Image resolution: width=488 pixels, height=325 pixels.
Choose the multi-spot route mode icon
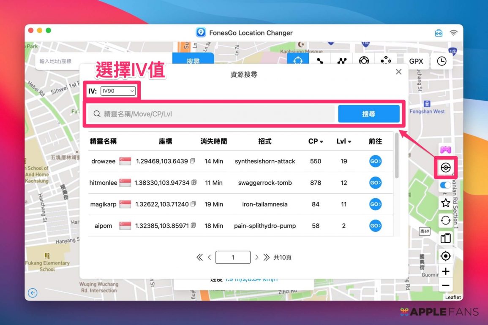[x=342, y=61]
